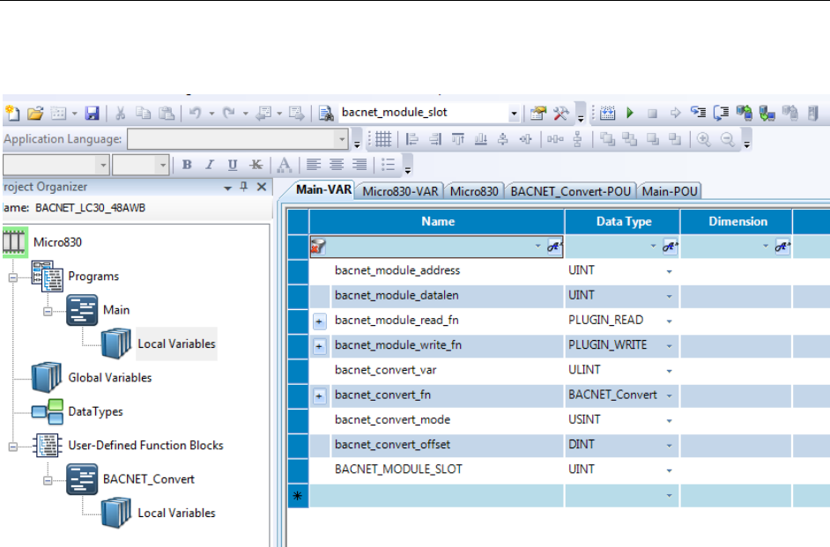Click the Save icon in toolbar
The image size is (830, 547).
pyautogui.click(x=92, y=114)
